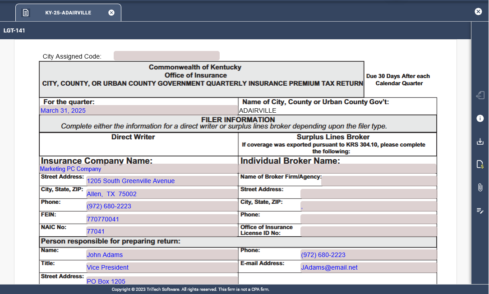Edit the quarter field March 31, 2025
The height and width of the screenshot is (294, 489).
coord(139,110)
